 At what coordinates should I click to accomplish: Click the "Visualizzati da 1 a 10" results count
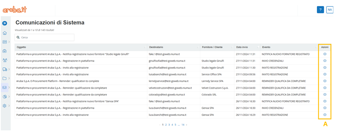[x=34, y=30]
